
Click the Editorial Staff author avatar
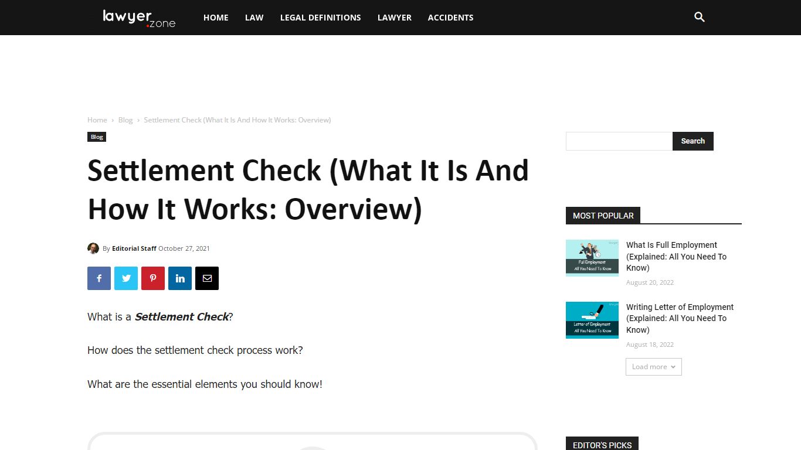[93, 248]
